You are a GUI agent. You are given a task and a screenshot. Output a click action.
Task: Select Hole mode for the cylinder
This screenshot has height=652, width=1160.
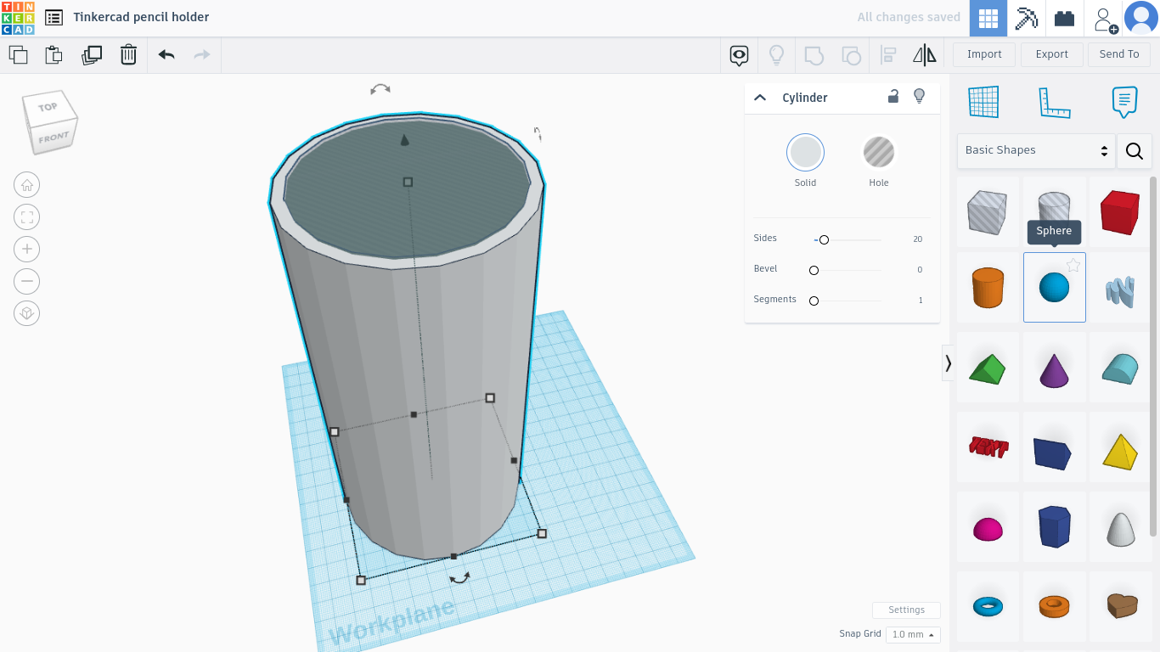879,153
